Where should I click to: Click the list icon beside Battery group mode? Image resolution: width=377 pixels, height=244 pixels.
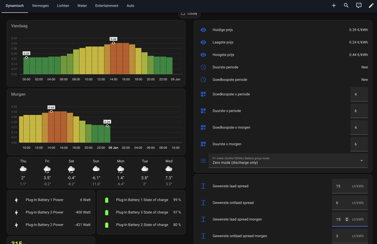pyautogui.click(x=203, y=161)
